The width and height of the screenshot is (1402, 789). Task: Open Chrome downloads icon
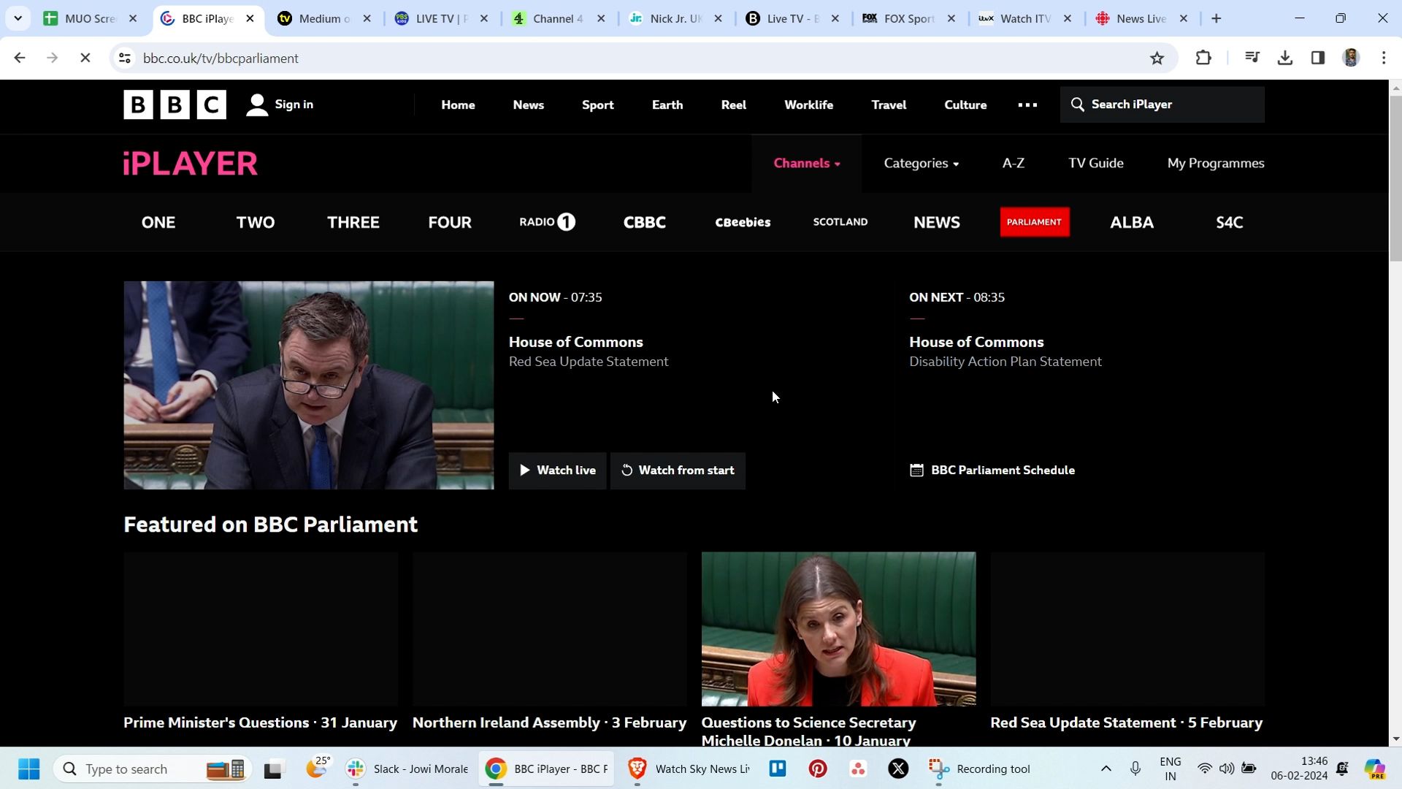pos(1285,58)
